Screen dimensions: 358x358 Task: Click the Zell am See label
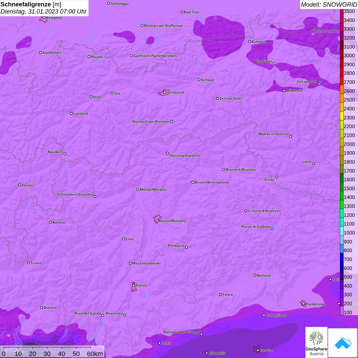click(307, 82)
